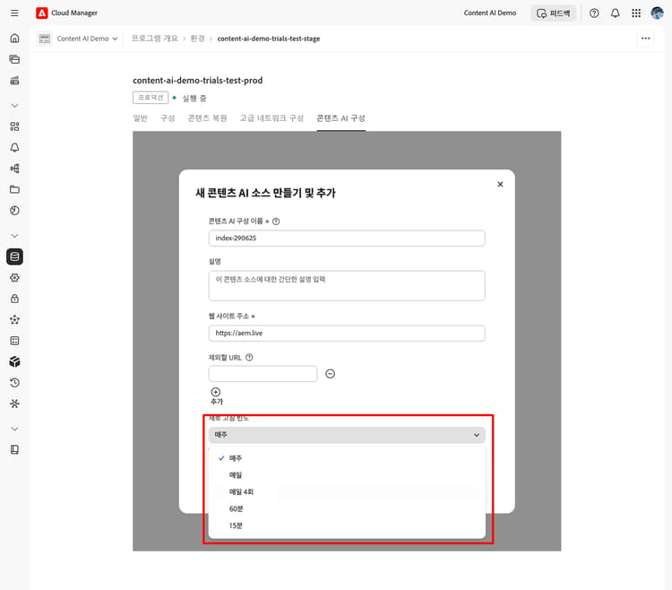
Task: Click the 피드백 feedback button
Action: point(554,13)
